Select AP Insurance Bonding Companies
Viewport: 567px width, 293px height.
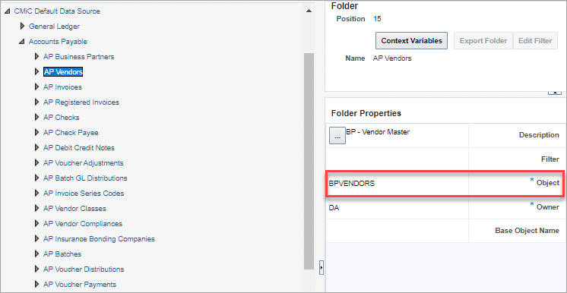[99, 239]
